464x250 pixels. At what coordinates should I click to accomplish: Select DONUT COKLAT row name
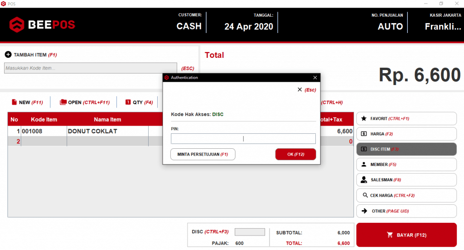coord(107,131)
